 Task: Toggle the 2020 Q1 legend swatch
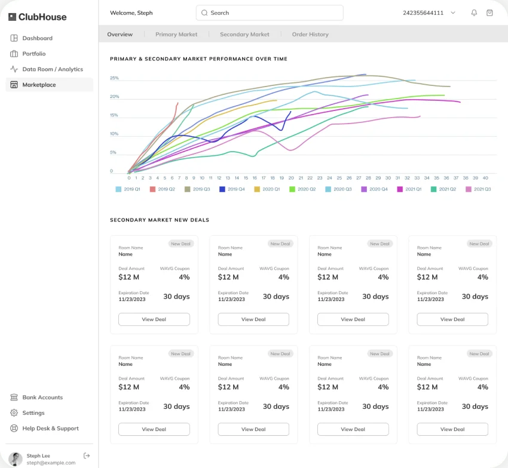coord(257,189)
